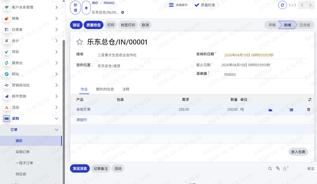
Task: Open column settings adjust icon
Action: pos(310,100)
